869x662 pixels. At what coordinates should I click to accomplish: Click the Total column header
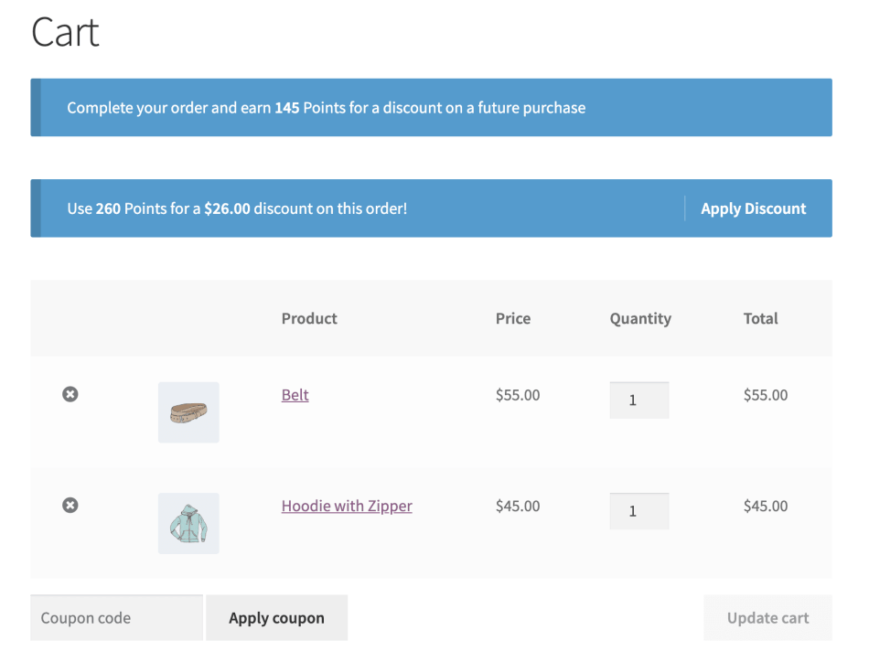coord(760,318)
